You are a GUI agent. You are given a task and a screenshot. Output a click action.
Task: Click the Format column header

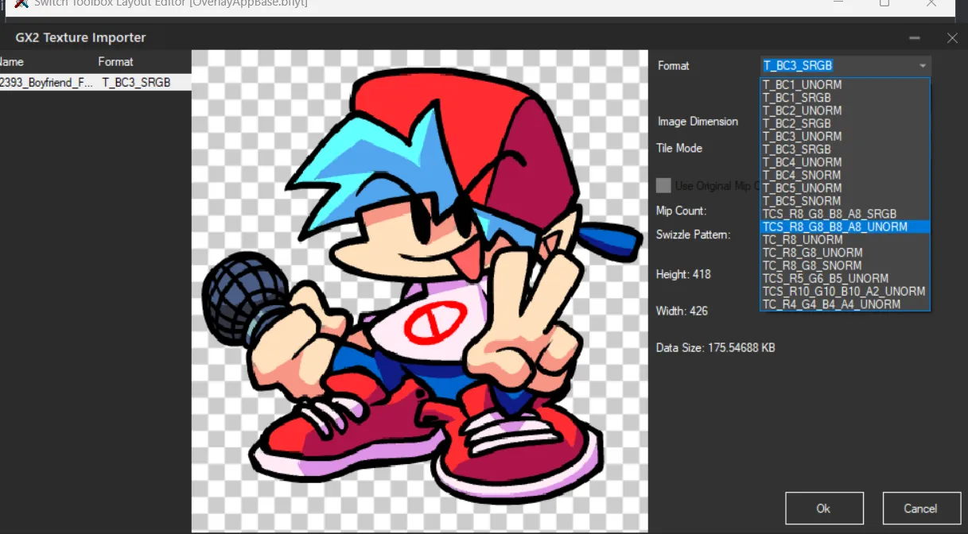(116, 62)
